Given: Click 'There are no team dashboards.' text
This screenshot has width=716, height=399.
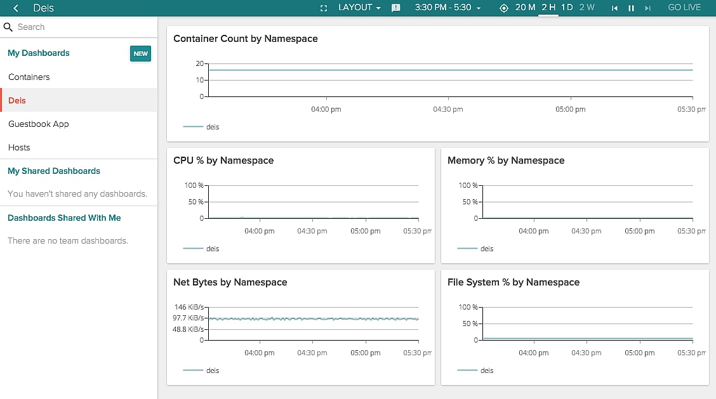Looking at the screenshot, I should [68, 240].
